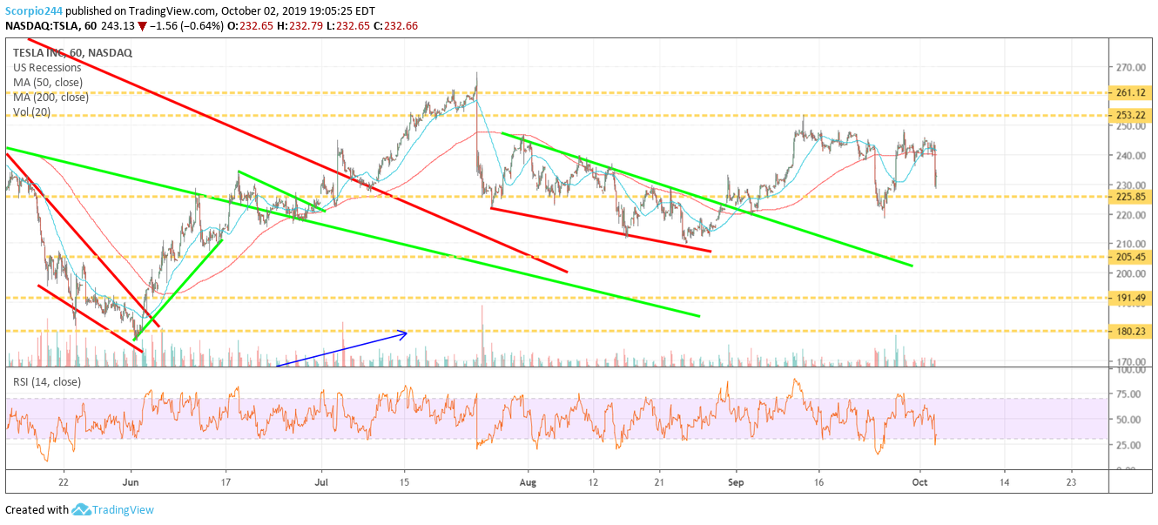1158x525 pixels.
Task: Click the Jun date on time axis
Action: pos(131,481)
